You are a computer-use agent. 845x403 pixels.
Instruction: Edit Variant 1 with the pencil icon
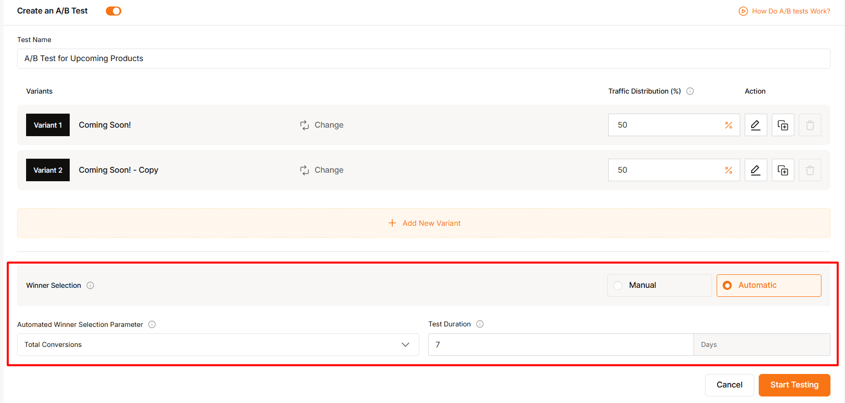point(756,125)
